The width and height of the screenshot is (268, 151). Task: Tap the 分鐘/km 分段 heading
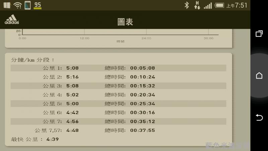coord(32,60)
